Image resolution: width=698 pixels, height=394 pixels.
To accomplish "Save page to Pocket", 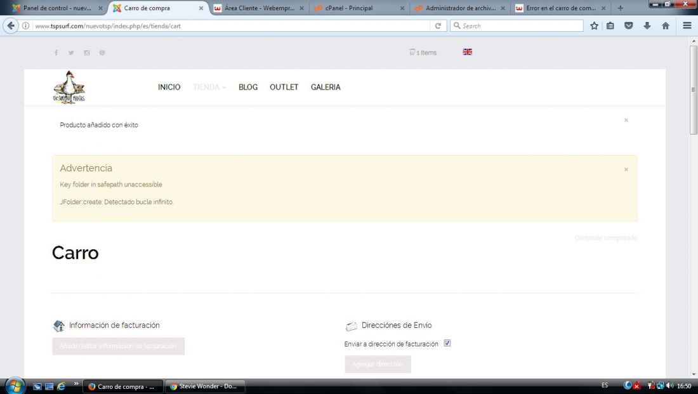I will click(x=629, y=26).
